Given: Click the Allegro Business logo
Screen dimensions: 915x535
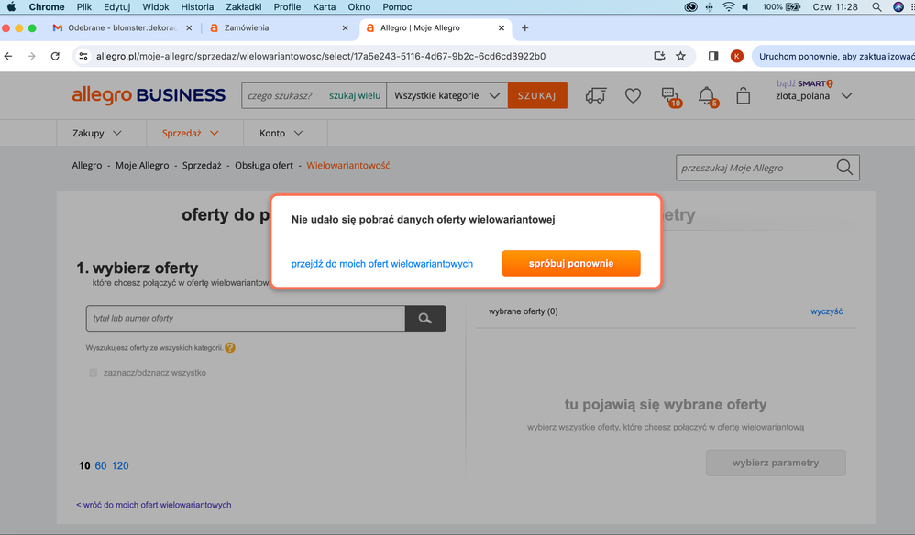Looking at the screenshot, I should pos(149,95).
